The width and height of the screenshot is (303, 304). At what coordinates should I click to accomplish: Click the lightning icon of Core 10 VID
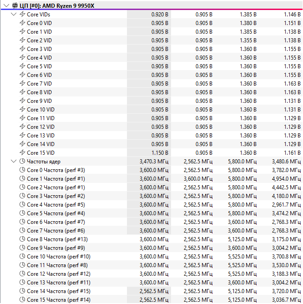[x=22, y=109]
